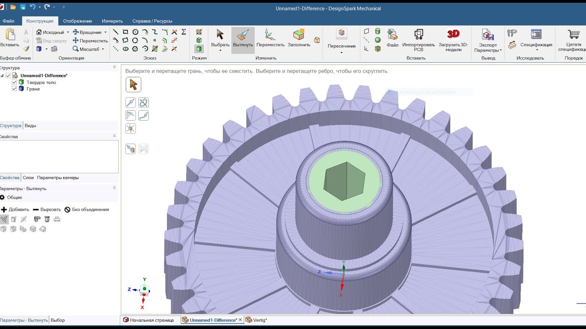
Task: Select Без объединения no-merge option
Action: pos(87,210)
